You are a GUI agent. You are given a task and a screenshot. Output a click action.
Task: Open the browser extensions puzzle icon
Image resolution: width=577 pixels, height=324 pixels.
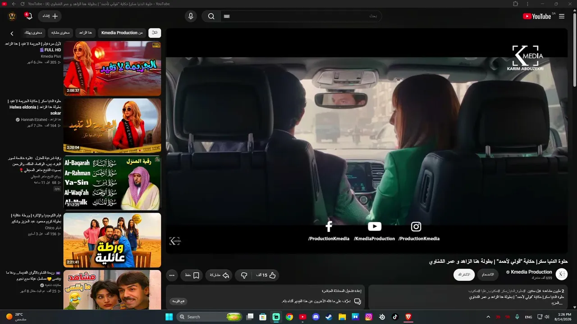click(x=516, y=4)
